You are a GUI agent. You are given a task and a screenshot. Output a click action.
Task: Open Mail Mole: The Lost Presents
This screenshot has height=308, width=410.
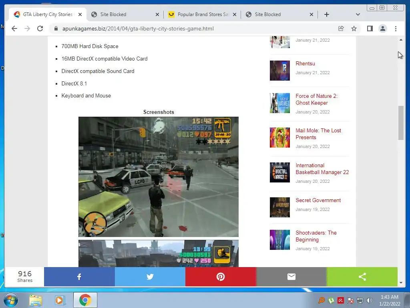point(318,134)
